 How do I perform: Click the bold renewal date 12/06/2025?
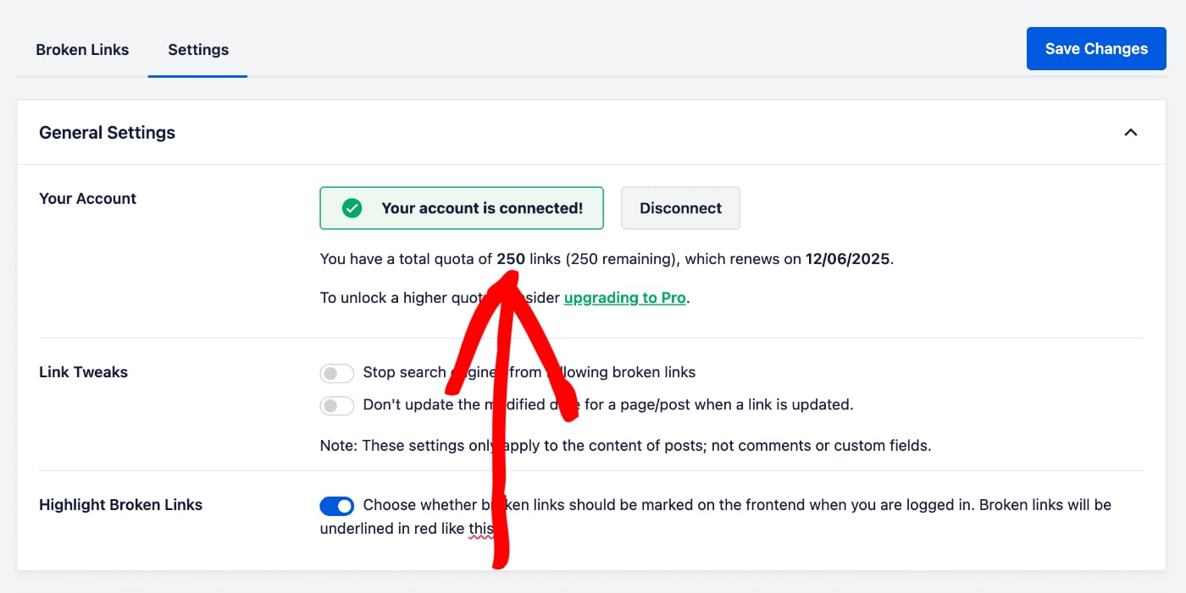pos(847,259)
